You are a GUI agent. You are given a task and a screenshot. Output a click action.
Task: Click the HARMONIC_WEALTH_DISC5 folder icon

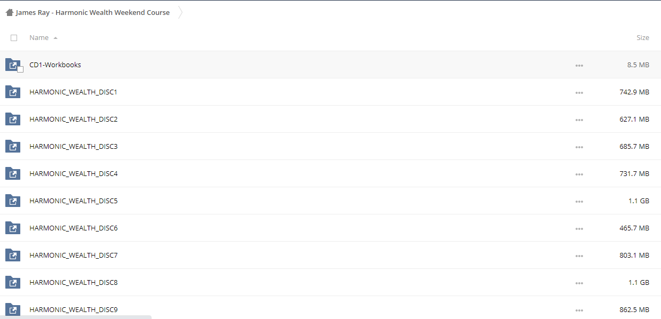coord(13,201)
